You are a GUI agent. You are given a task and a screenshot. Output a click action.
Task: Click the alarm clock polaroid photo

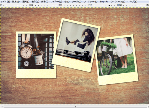pos(36,55)
